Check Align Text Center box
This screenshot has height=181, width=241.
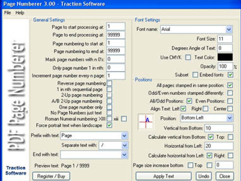click(x=230, y=109)
